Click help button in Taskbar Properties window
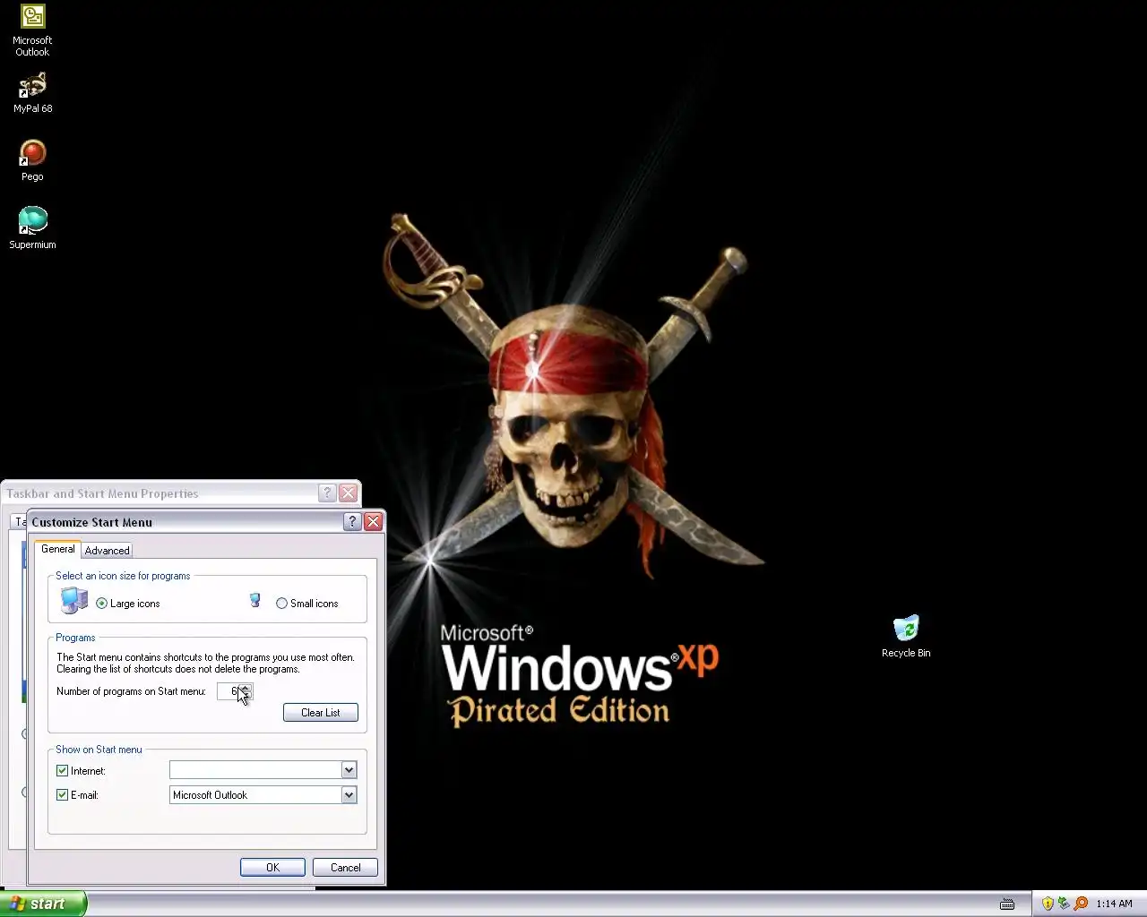Viewport: 1147px width, 917px height. pyautogui.click(x=327, y=493)
